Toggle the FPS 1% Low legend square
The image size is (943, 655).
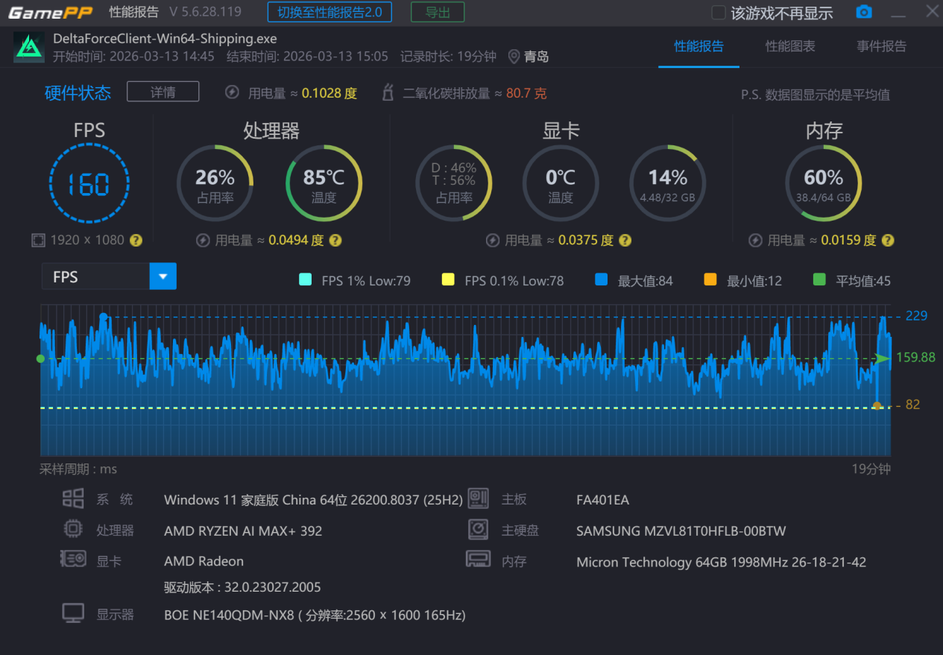pos(305,280)
